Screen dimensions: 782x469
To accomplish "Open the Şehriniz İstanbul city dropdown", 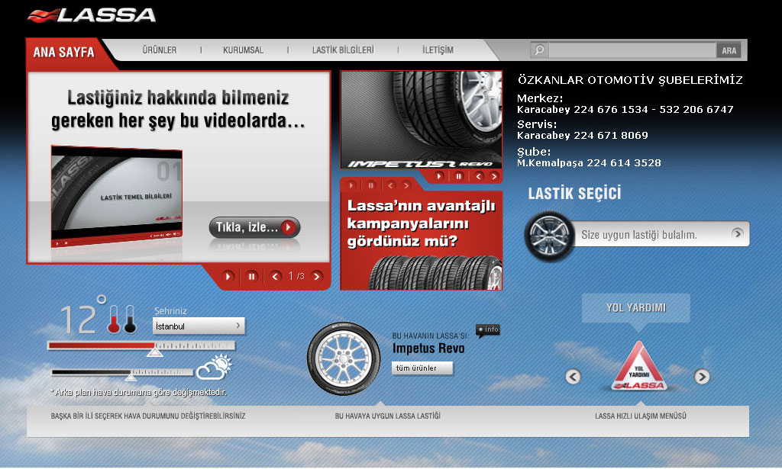I will pyautogui.click(x=199, y=326).
